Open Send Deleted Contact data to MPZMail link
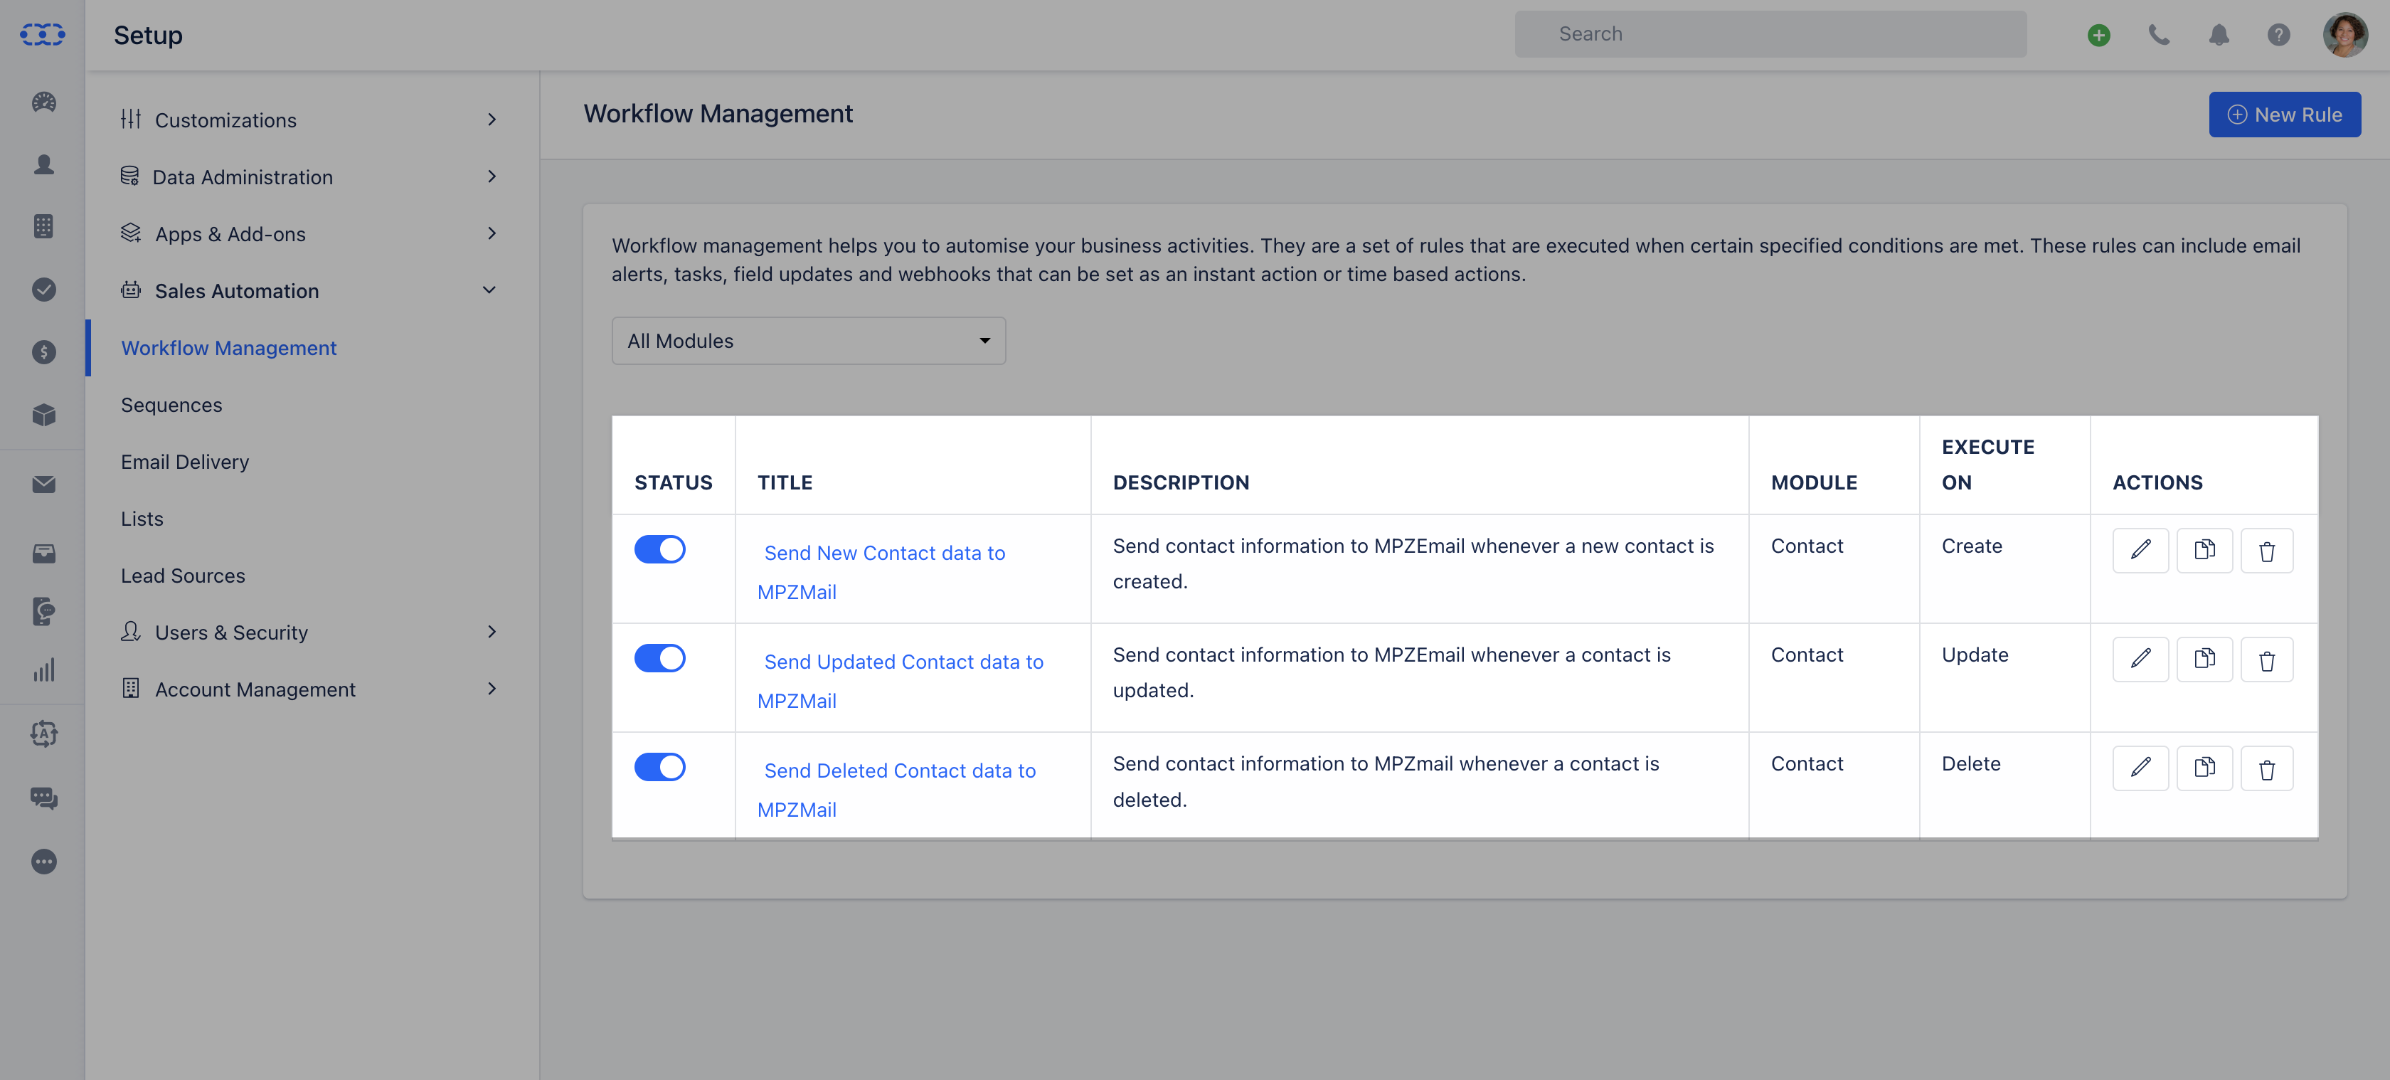 (896, 790)
